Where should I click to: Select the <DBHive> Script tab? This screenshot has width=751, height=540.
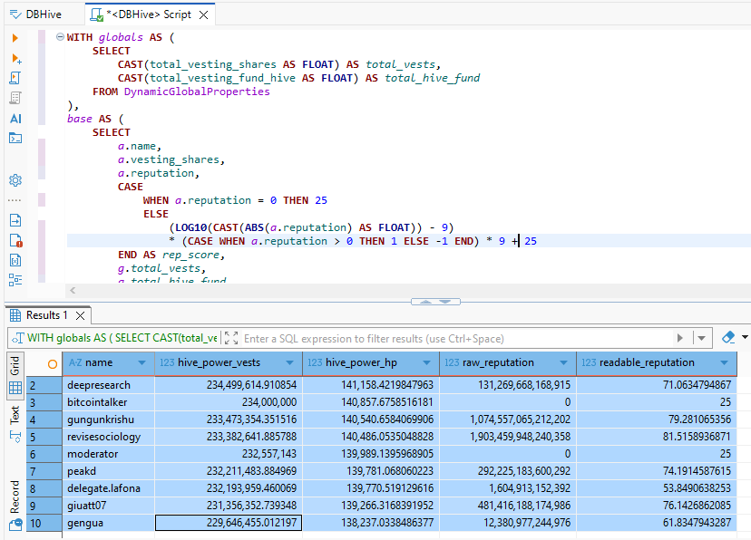point(149,14)
